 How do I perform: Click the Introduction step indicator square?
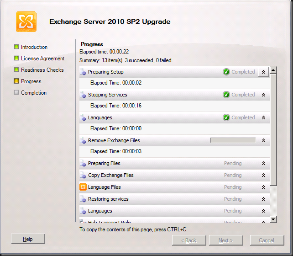(16, 47)
